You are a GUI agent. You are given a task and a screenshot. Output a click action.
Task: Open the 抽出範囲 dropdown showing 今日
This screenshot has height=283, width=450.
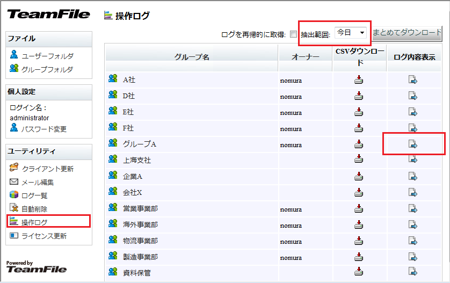point(351,33)
